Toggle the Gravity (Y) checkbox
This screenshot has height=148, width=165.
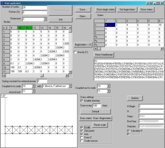(x=75, y=52)
